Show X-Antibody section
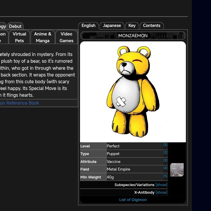The height and width of the screenshot is (211, 211). tap(161, 193)
